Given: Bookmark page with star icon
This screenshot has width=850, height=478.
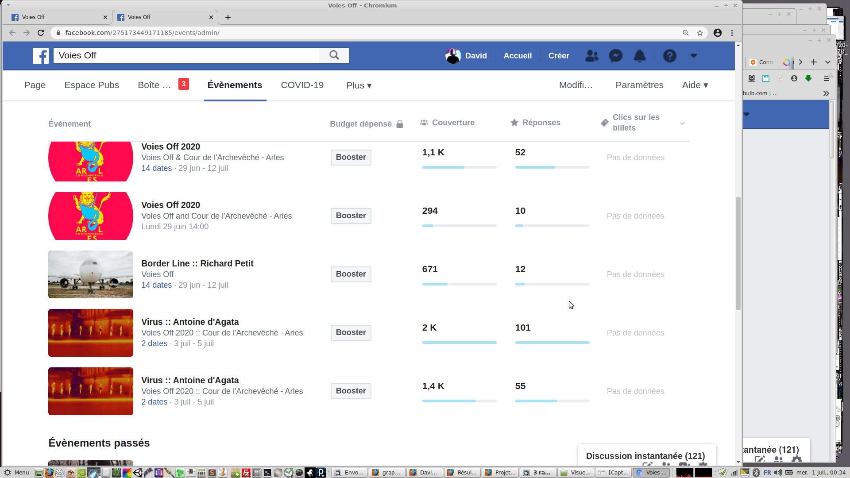Looking at the screenshot, I should [x=700, y=33].
